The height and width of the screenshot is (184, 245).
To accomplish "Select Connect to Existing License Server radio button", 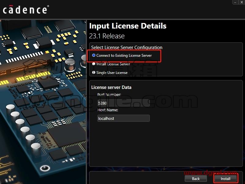I will tap(94, 56).
